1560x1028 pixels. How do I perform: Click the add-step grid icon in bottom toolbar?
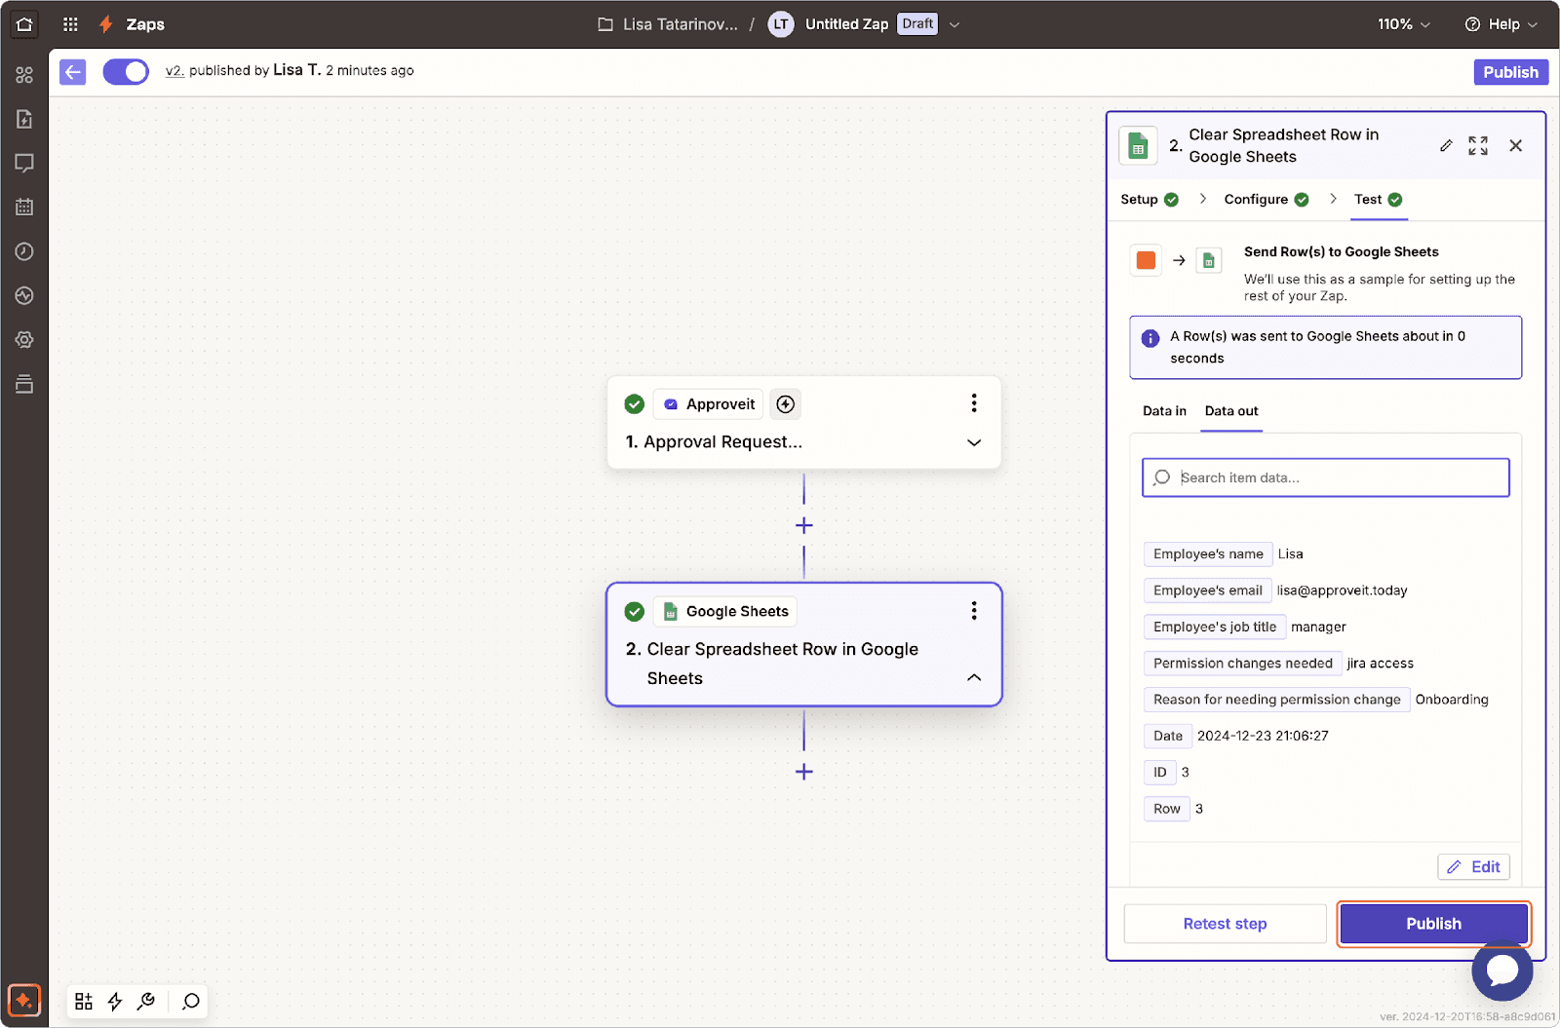[x=84, y=1002]
